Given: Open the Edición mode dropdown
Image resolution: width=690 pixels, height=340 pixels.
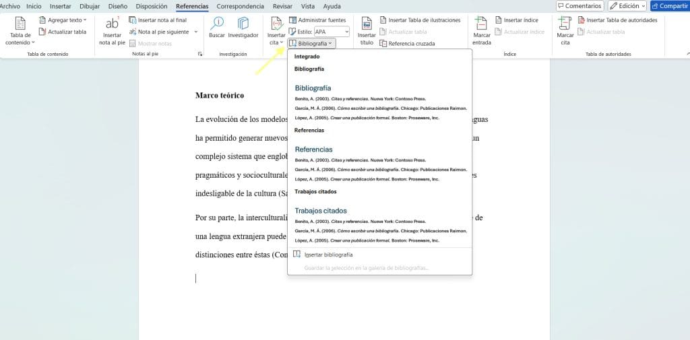Looking at the screenshot, I should pyautogui.click(x=627, y=5).
